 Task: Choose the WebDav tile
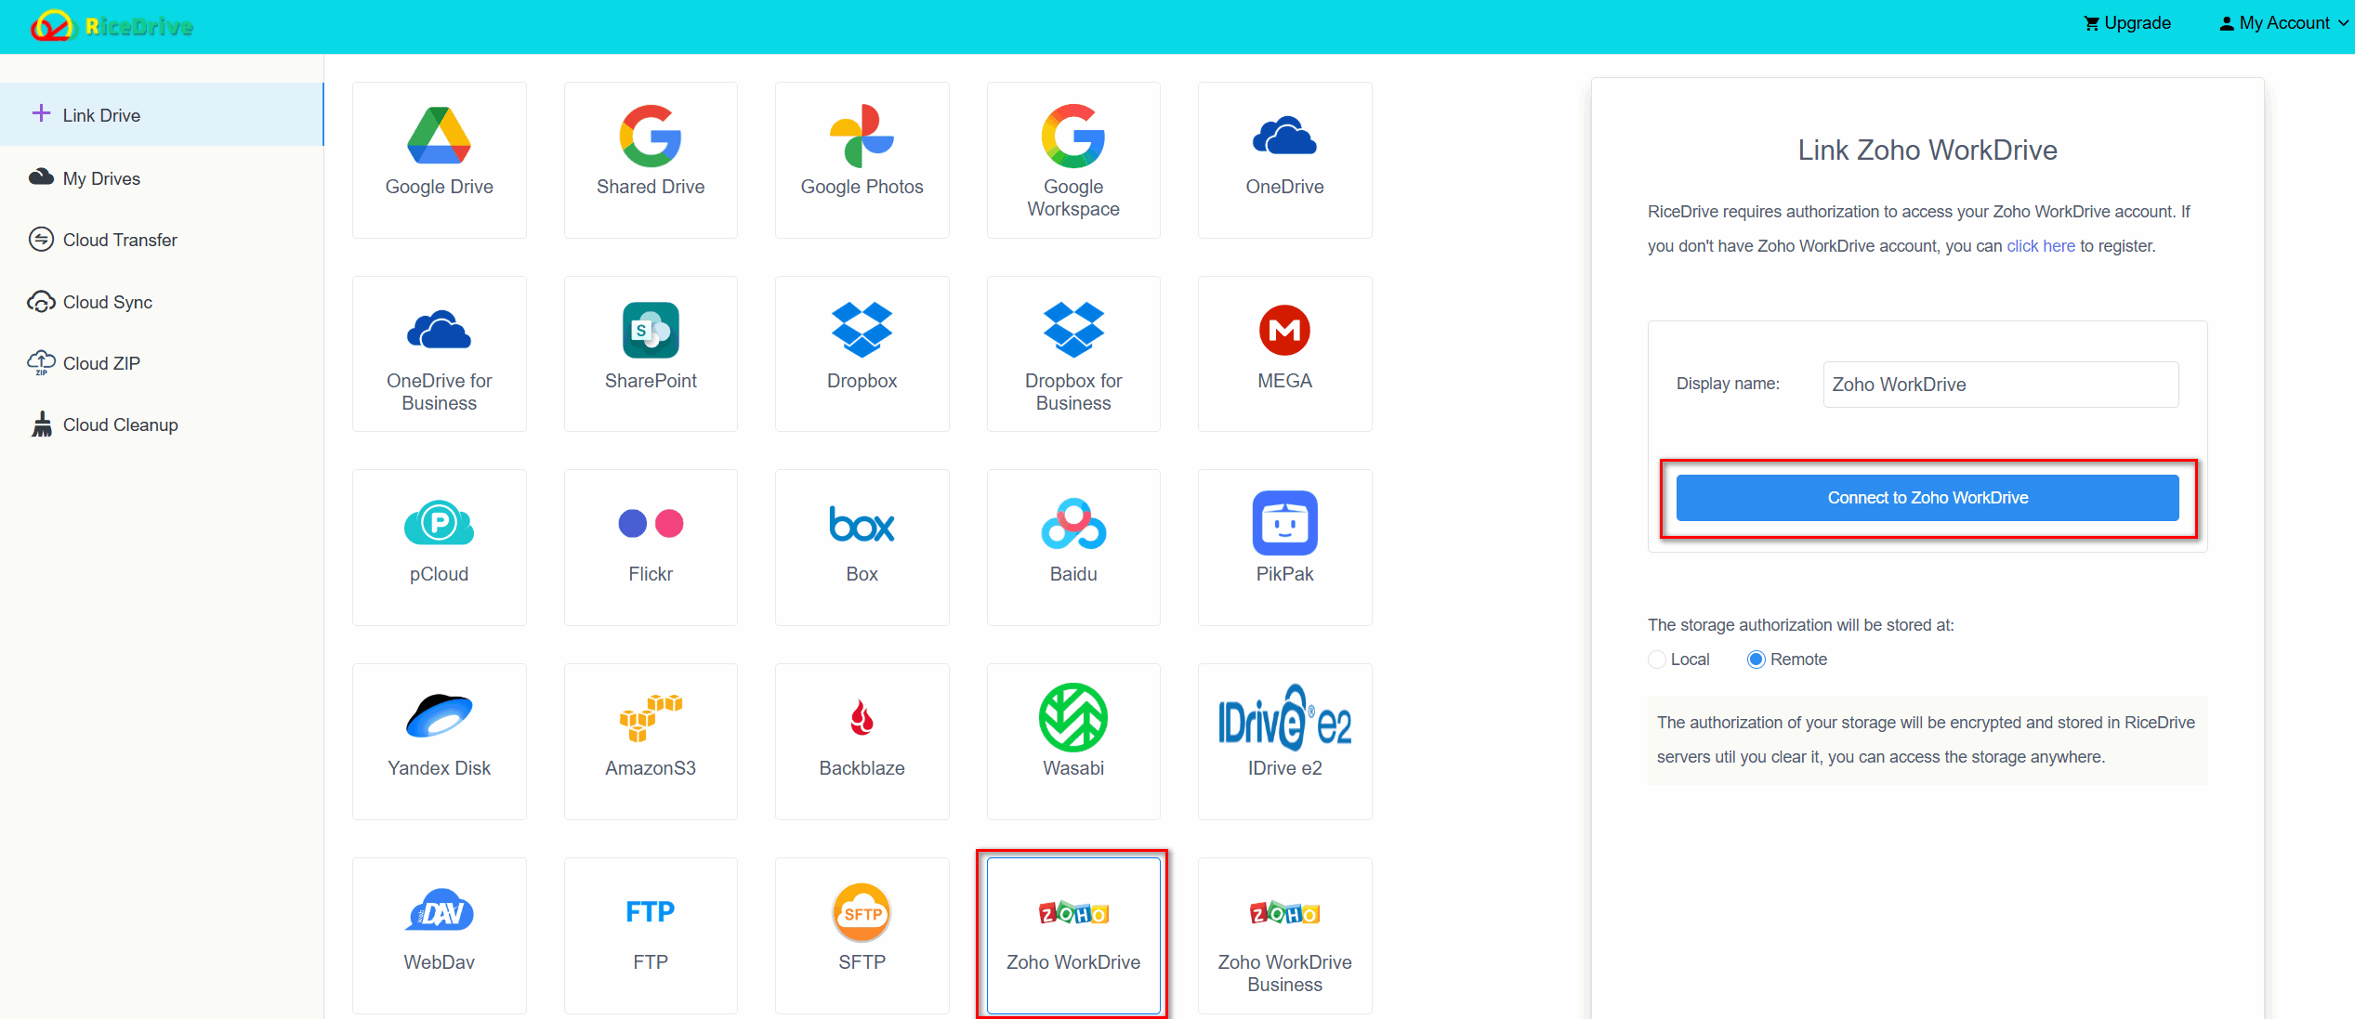click(439, 935)
